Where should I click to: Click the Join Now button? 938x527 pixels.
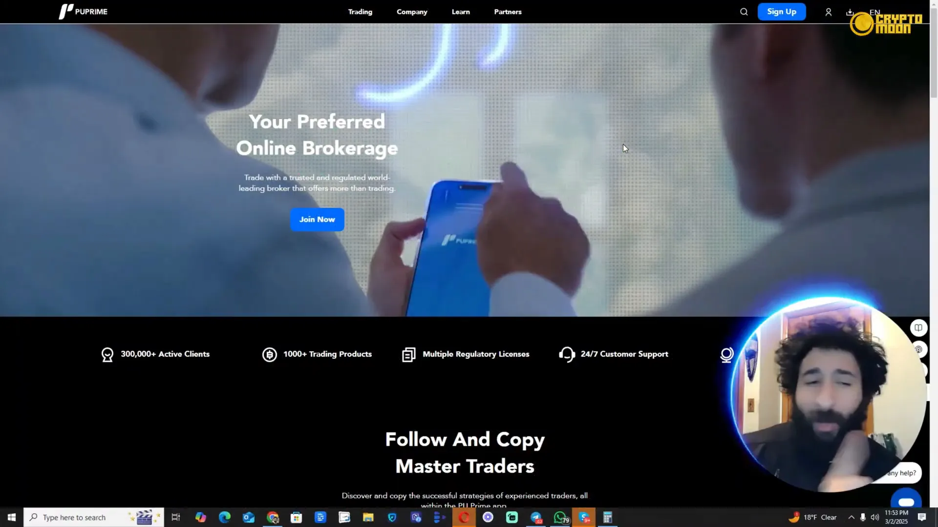point(317,219)
